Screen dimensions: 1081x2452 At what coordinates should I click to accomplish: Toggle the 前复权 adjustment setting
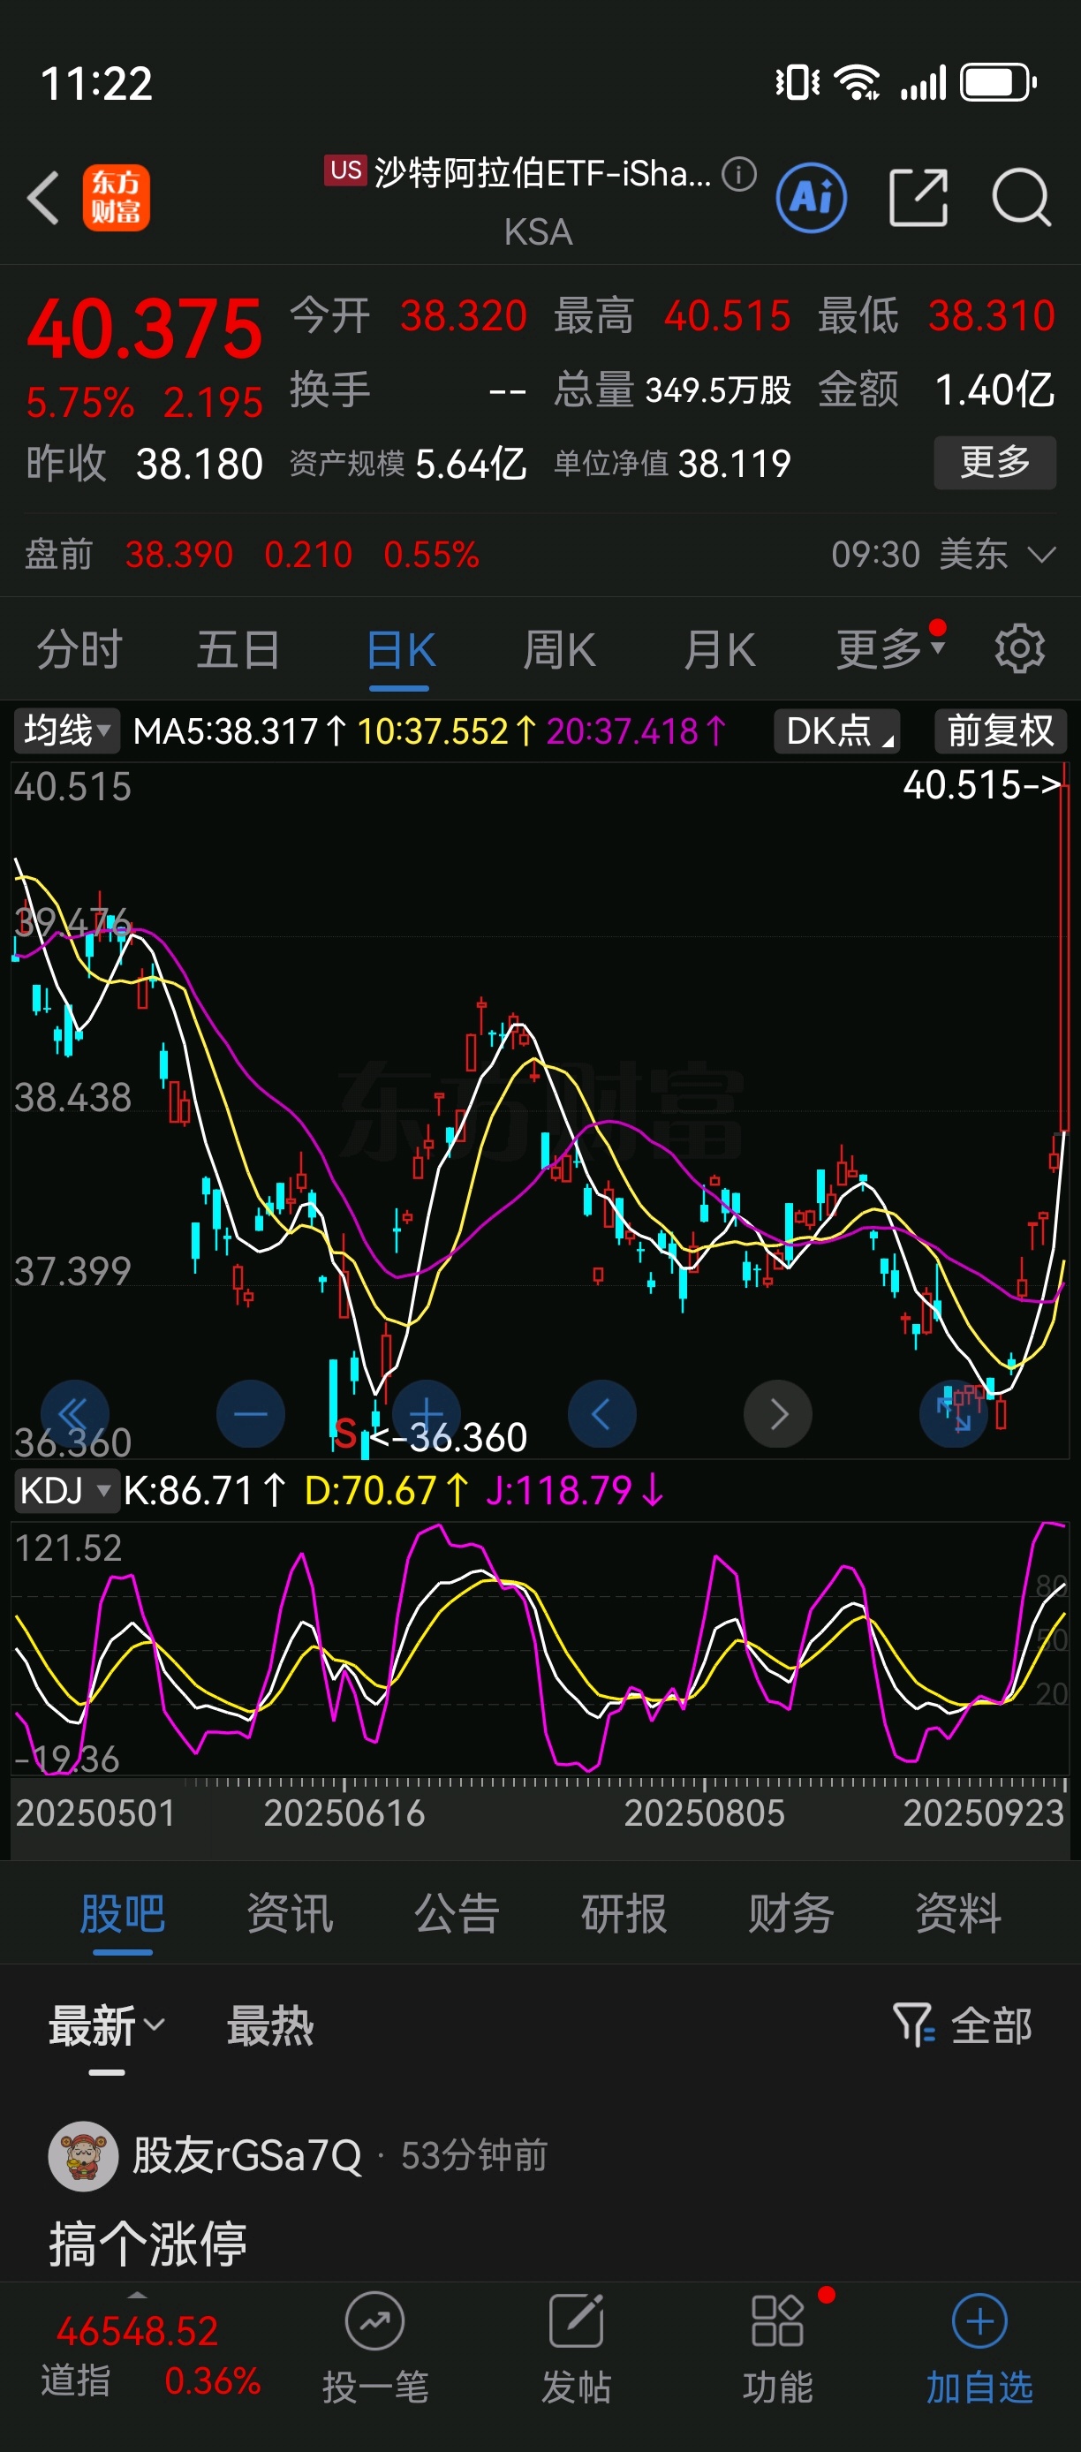point(1000,731)
